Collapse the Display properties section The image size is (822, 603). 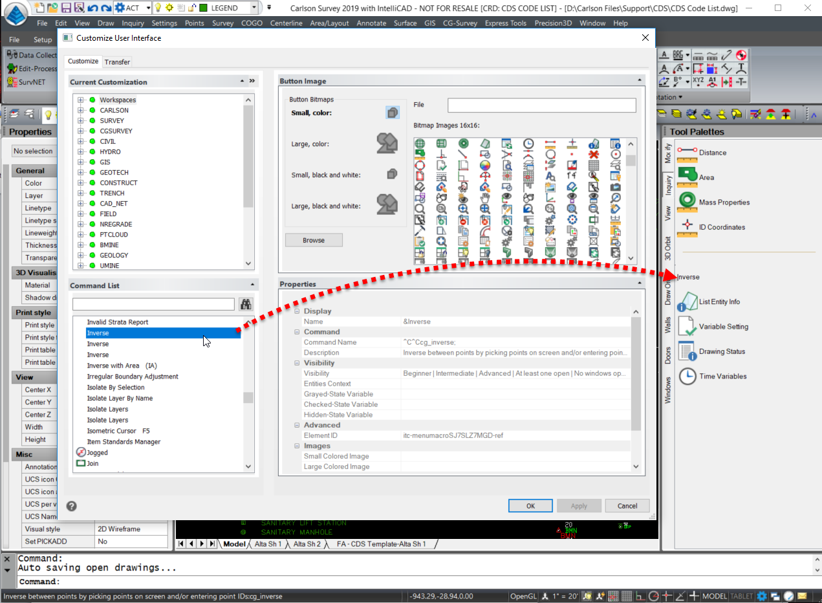click(297, 311)
